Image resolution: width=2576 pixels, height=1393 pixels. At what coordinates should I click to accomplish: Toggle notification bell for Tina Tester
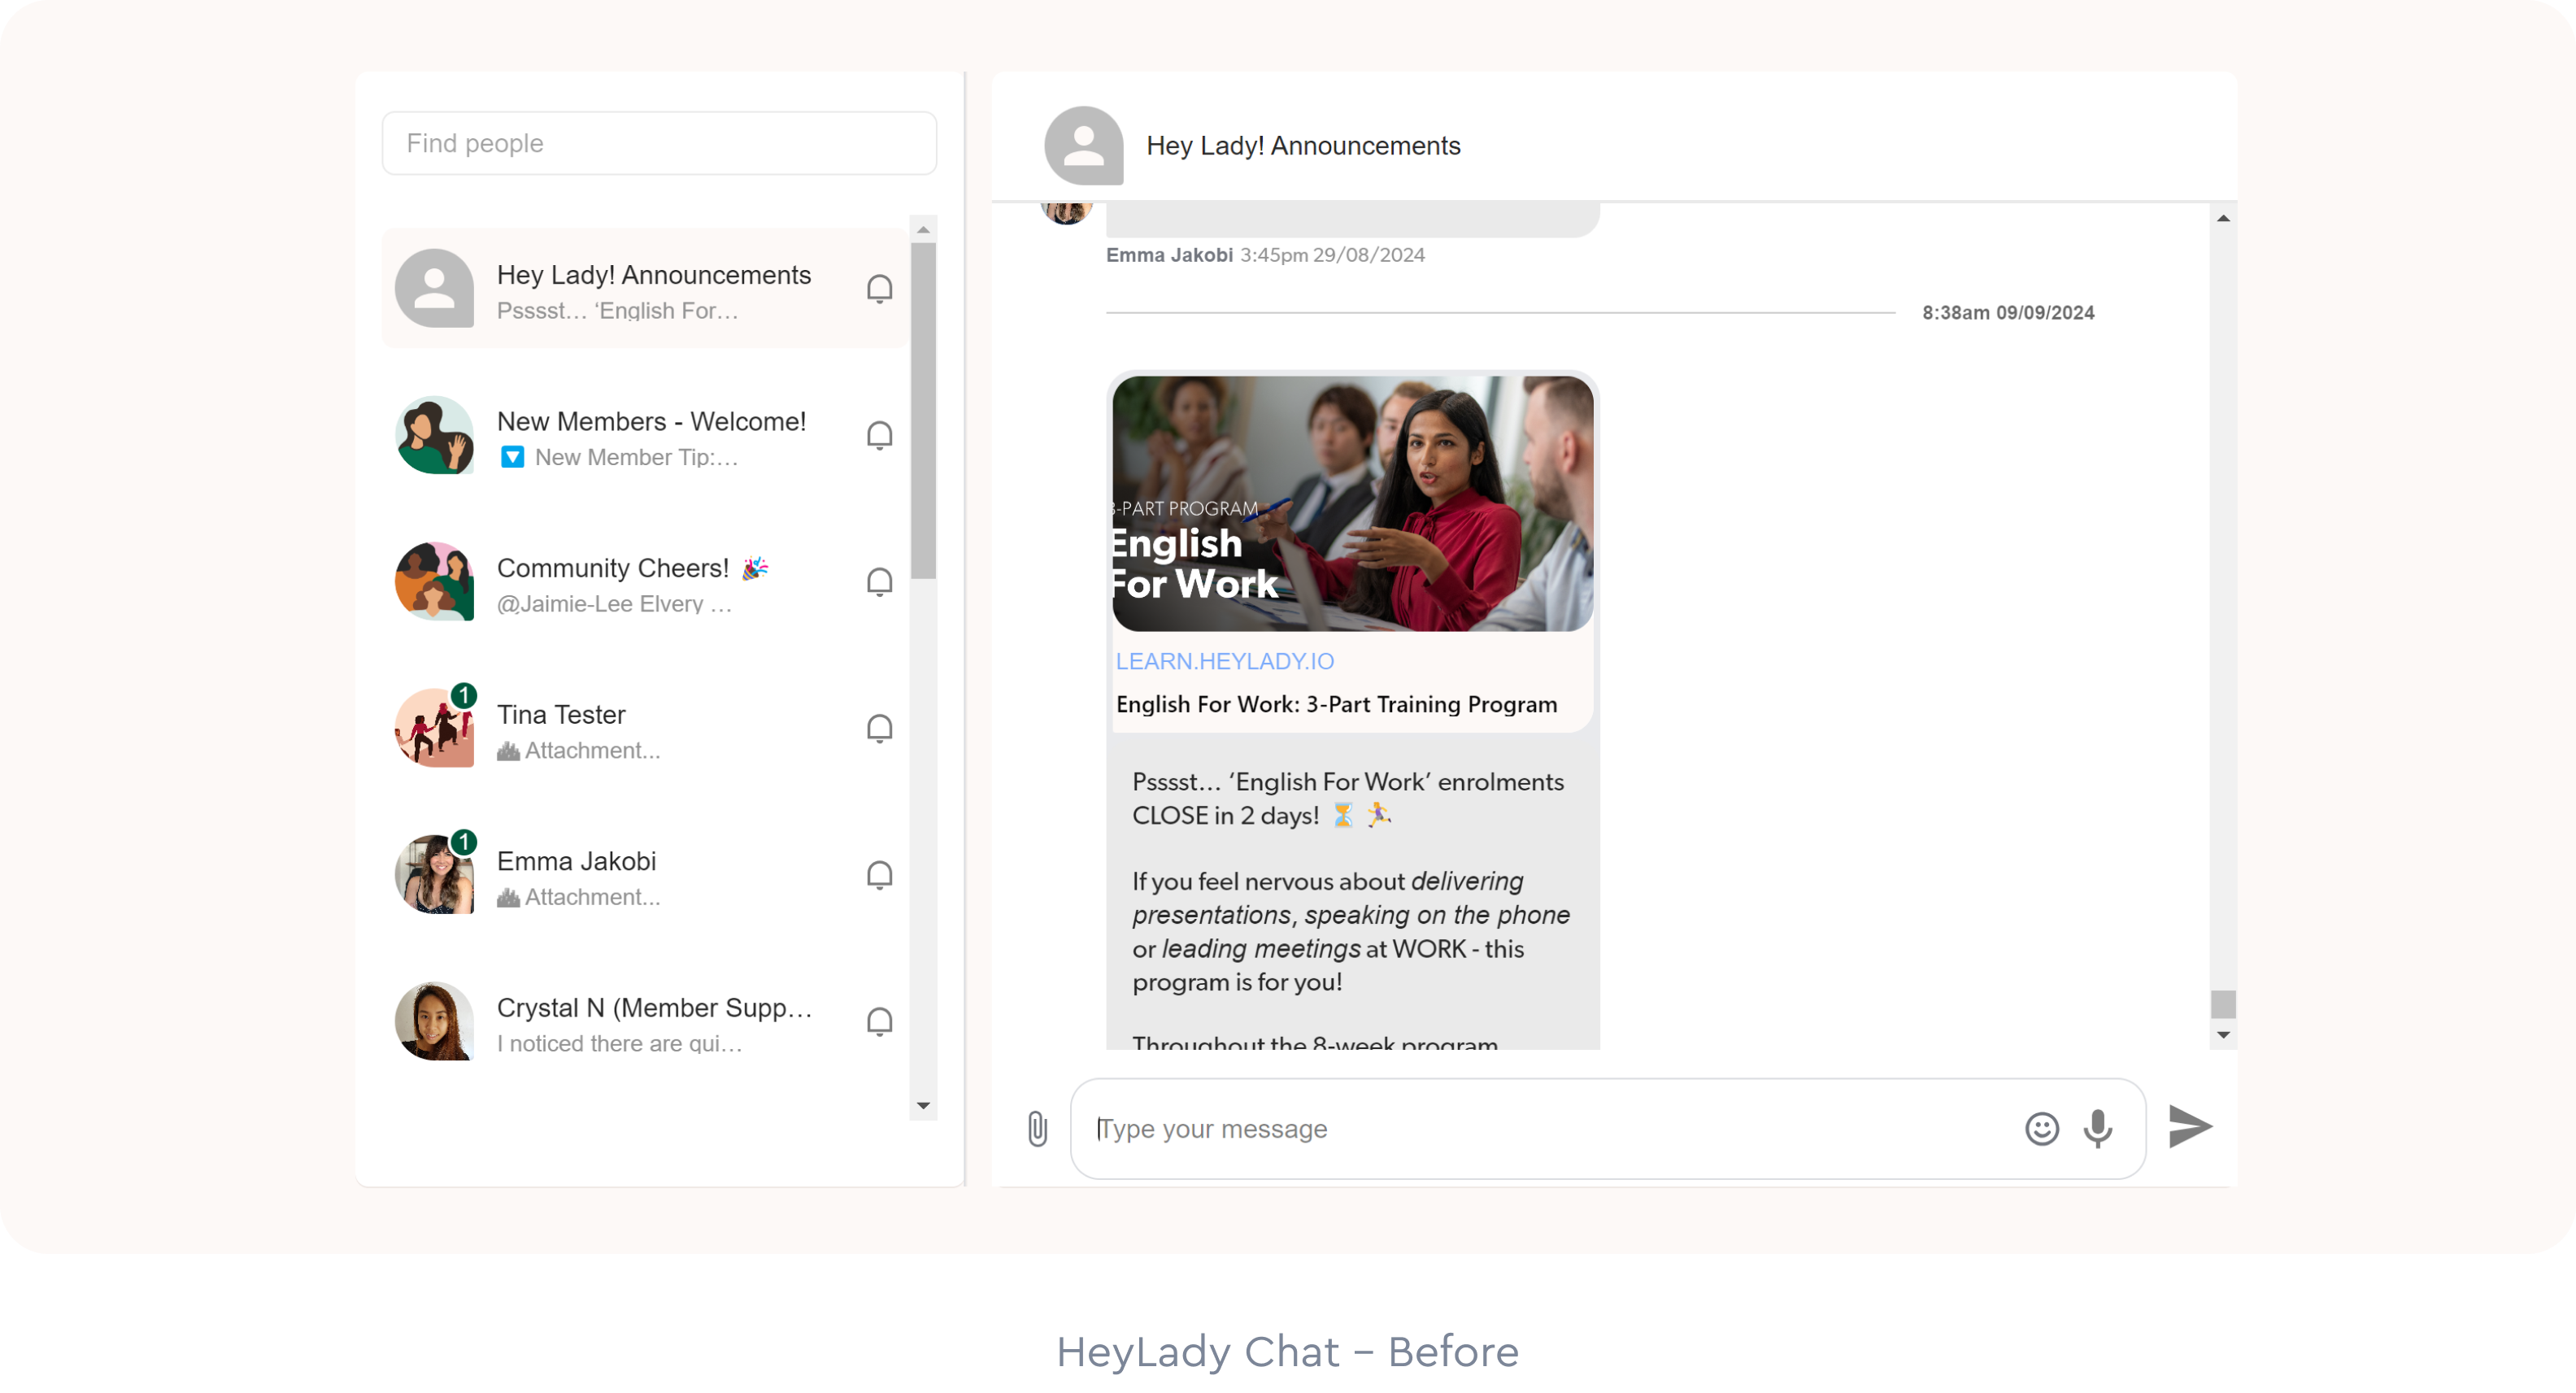879,729
